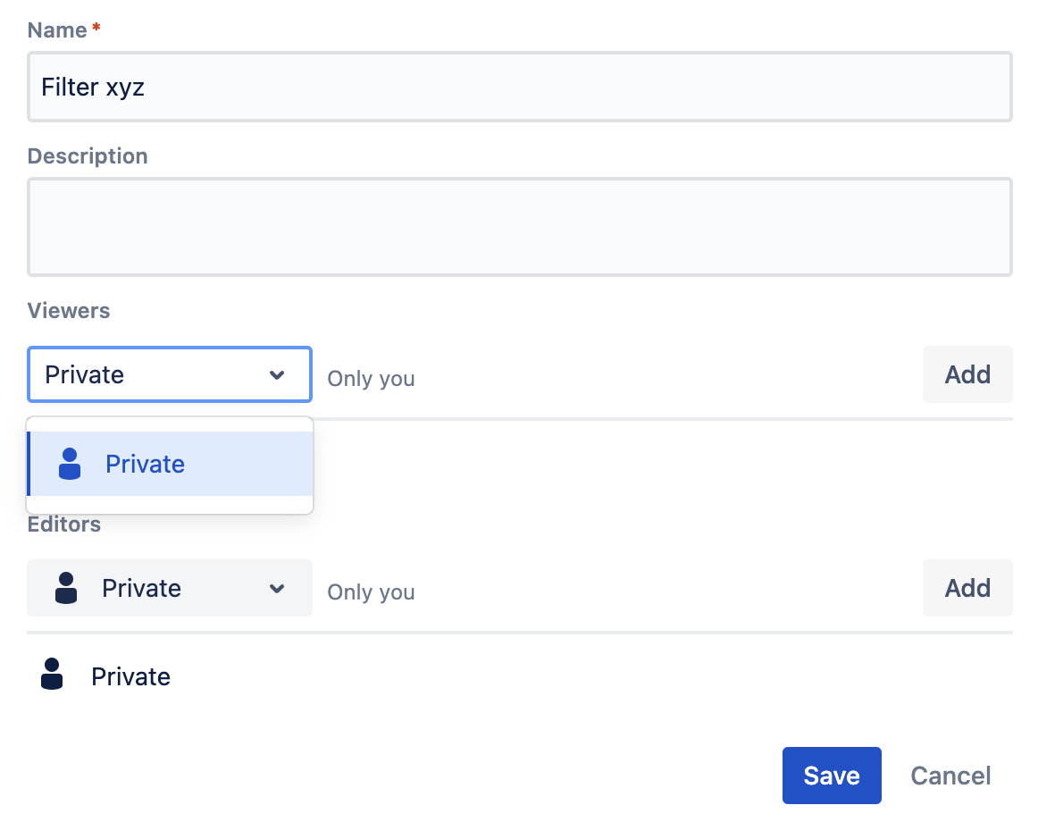Click the blue person icon in the menu option
The width and height of the screenshot is (1038, 822).
tap(70, 464)
